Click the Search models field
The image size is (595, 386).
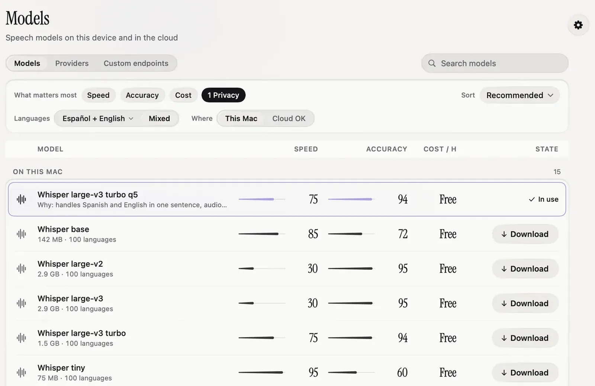(x=495, y=63)
